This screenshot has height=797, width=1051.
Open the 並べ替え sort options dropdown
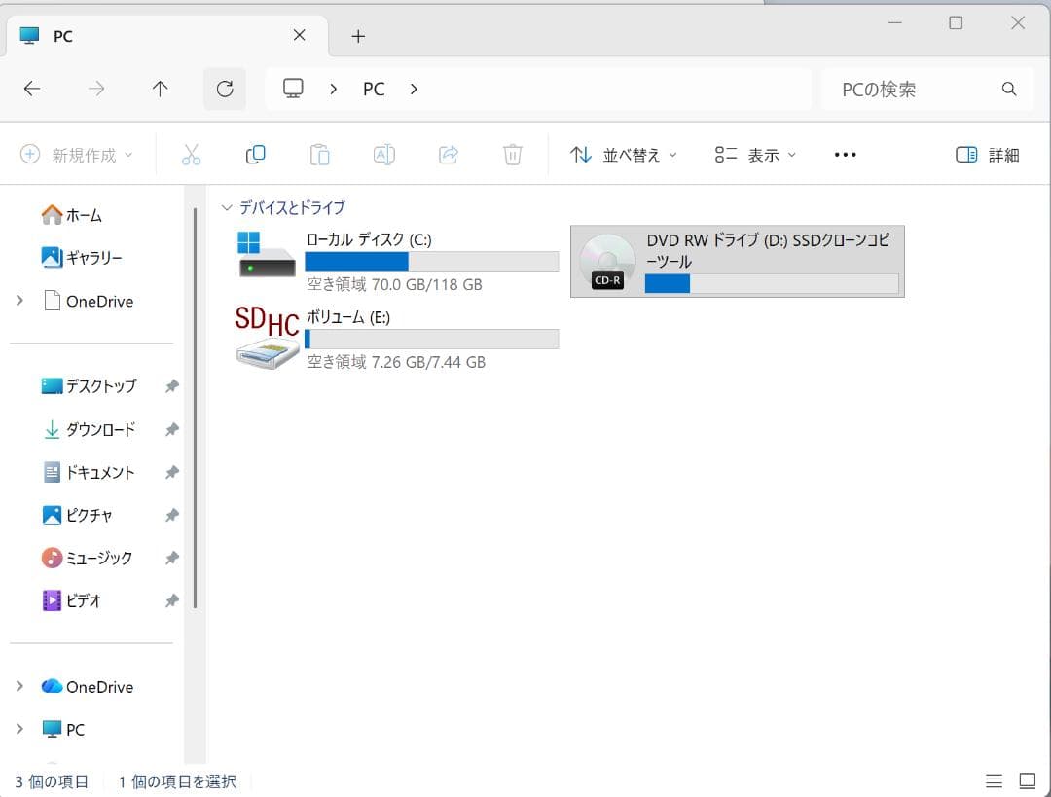[623, 154]
